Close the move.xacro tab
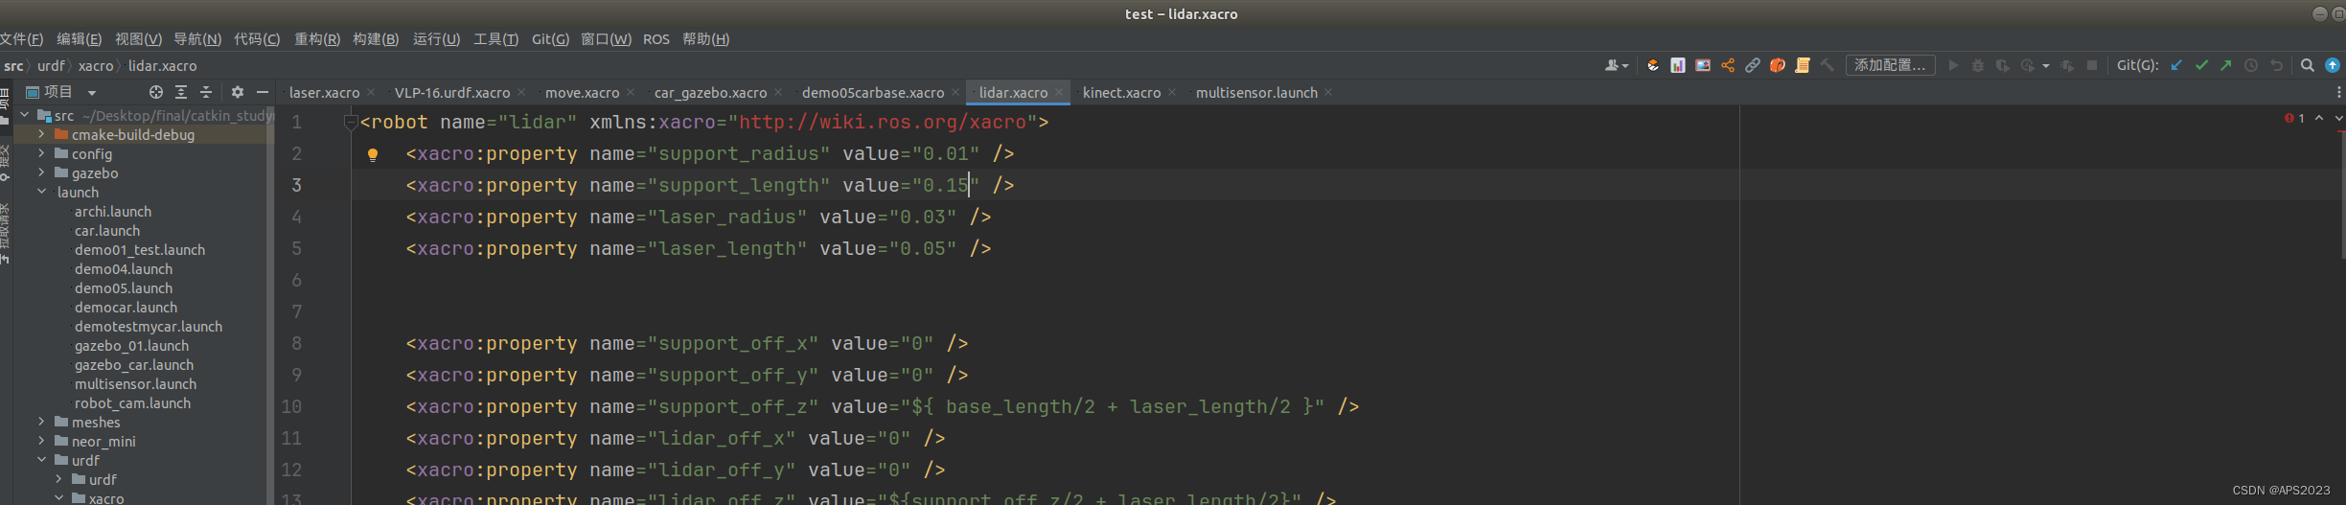This screenshot has height=505, width=2346. point(631,92)
